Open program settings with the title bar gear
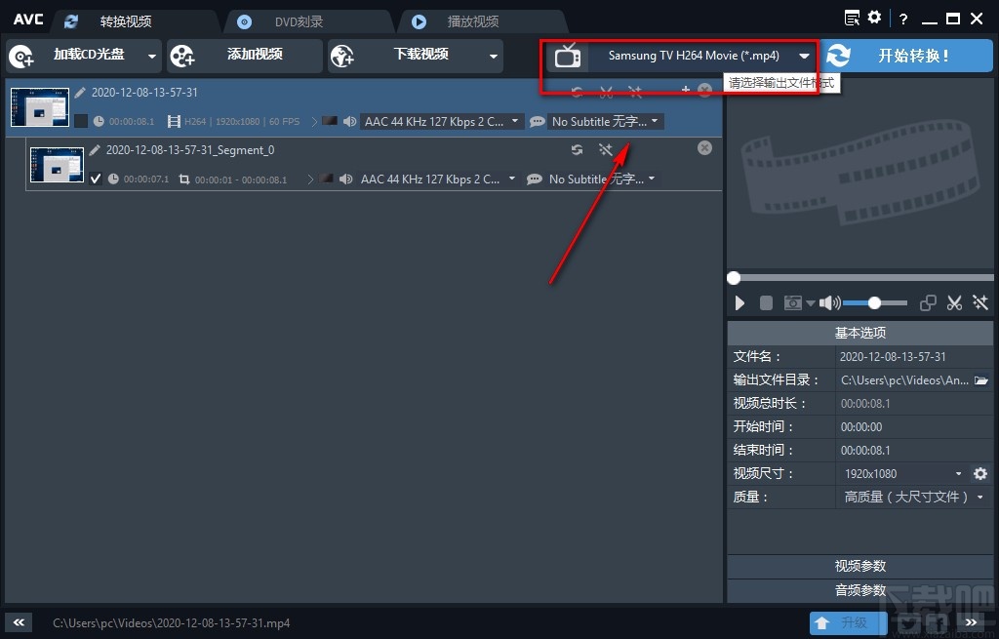Image resolution: width=999 pixels, height=639 pixels. coord(873,17)
